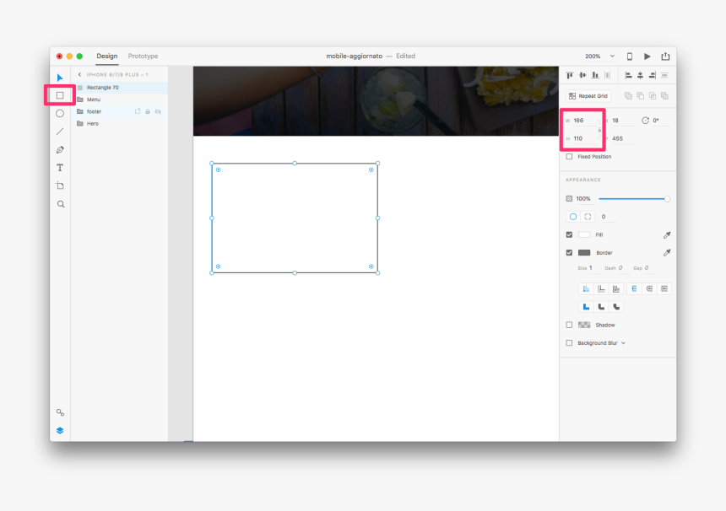726x511 pixels.
Task: Select the Ellipse tool
Action: coord(60,113)
